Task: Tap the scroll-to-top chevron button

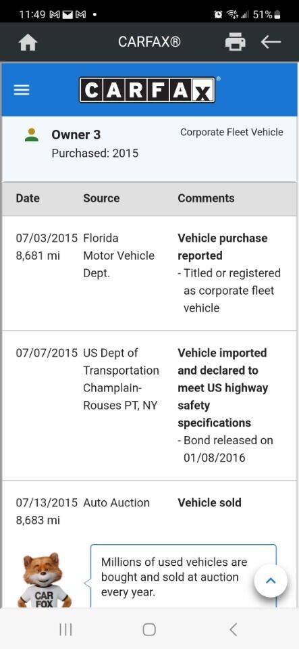Action: [x=271, y=580]
